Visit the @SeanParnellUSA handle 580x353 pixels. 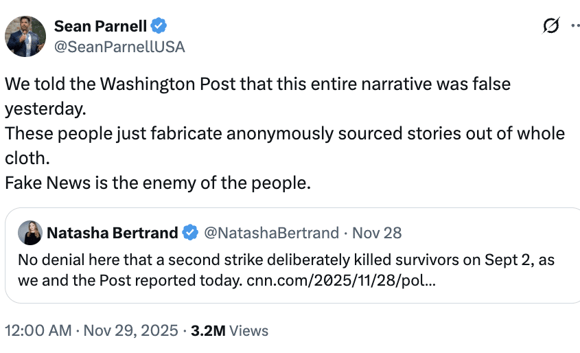119,47
